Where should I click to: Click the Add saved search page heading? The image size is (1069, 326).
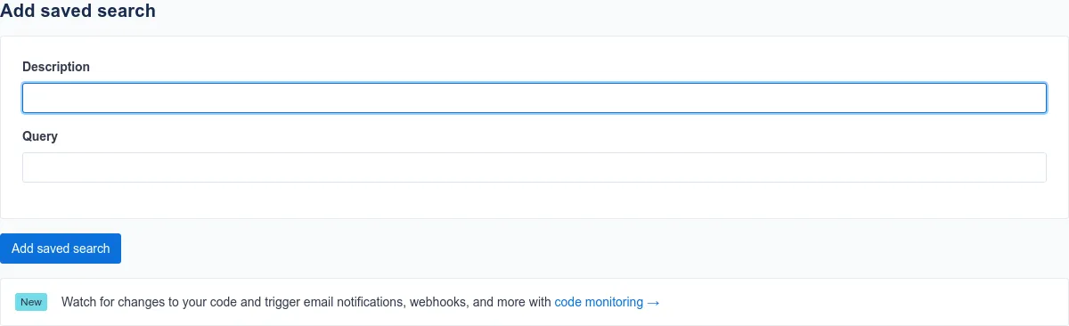point(78,12)
